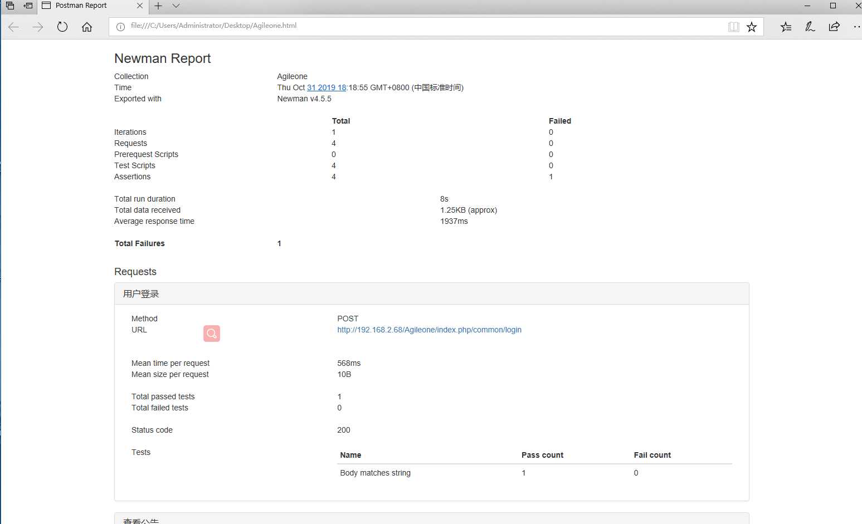The width and height of the screenshot is (862, 524).
Task: Refresh the Newman report page
Action: click(x=62, y=27)
